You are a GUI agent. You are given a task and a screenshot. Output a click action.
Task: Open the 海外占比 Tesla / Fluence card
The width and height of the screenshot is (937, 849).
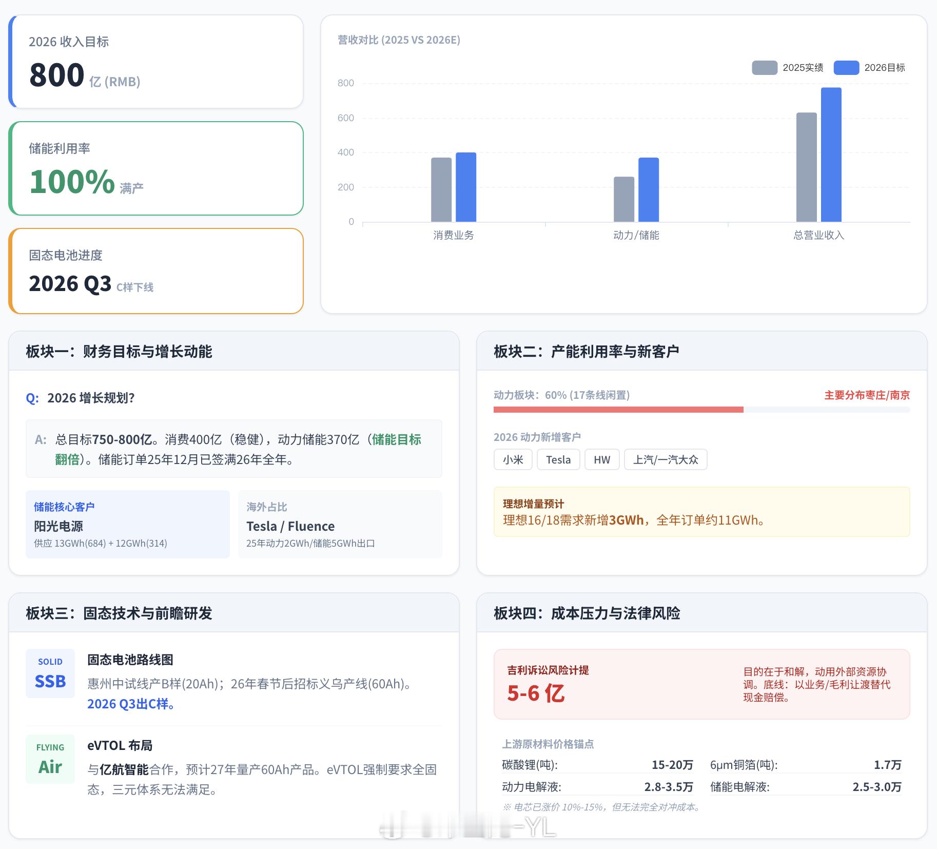[x=340, y=524]
